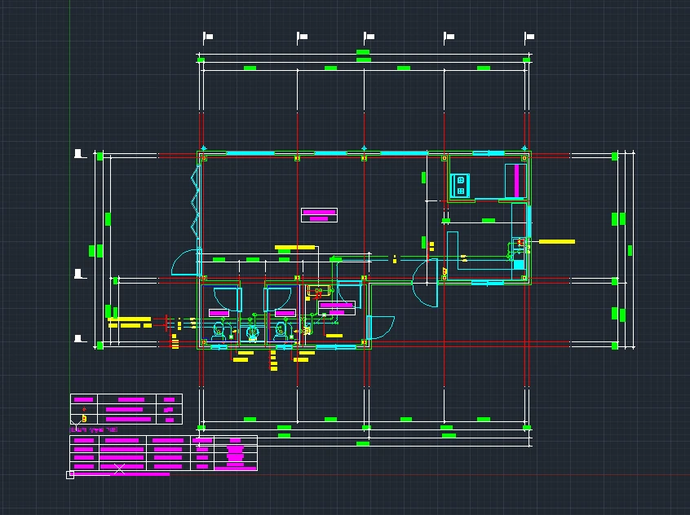Click the large semicircular double-door swing arc
Screen dimensions: 690x515
(x=424, y=284)
